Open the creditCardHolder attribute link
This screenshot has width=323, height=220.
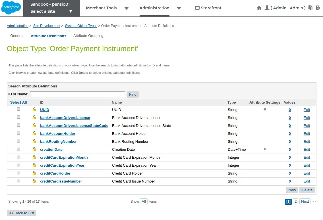55,173
